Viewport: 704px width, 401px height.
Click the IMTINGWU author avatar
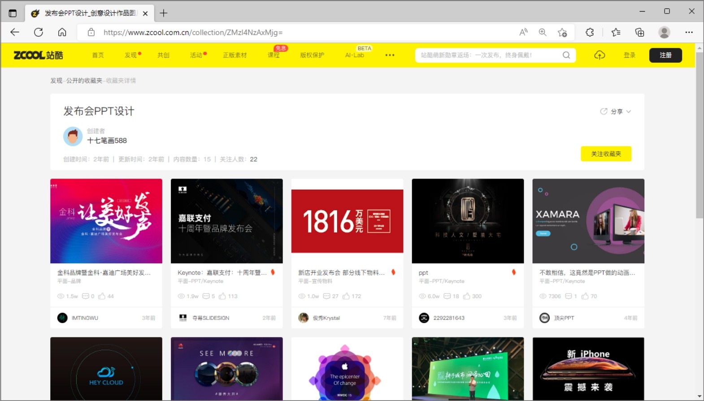[62, 318]
